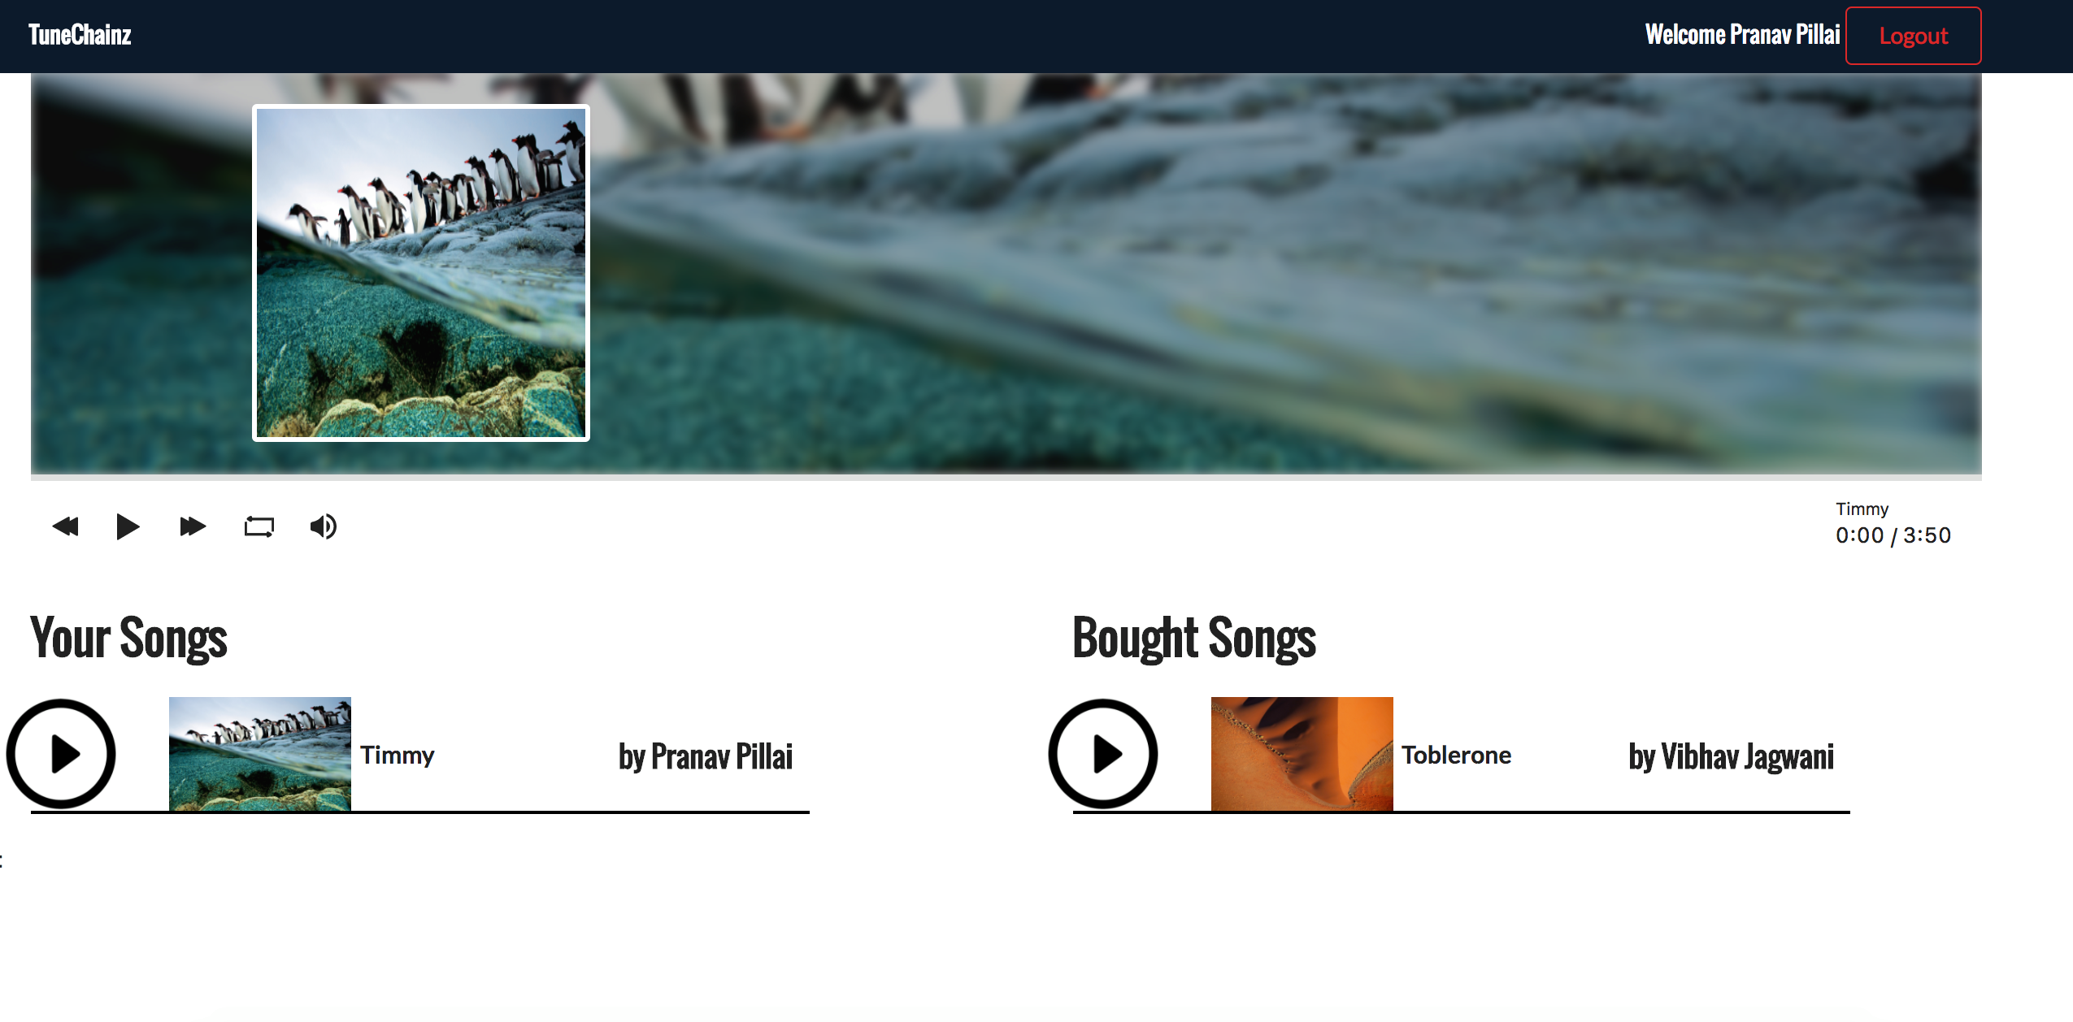Select the Timmy song title text
The height and width of the screenshot is (1022, 2073).
click(398, 755)
